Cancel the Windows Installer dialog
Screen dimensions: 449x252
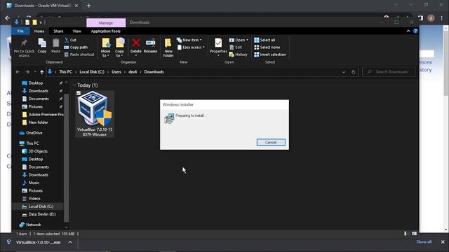tap(271, 142)
